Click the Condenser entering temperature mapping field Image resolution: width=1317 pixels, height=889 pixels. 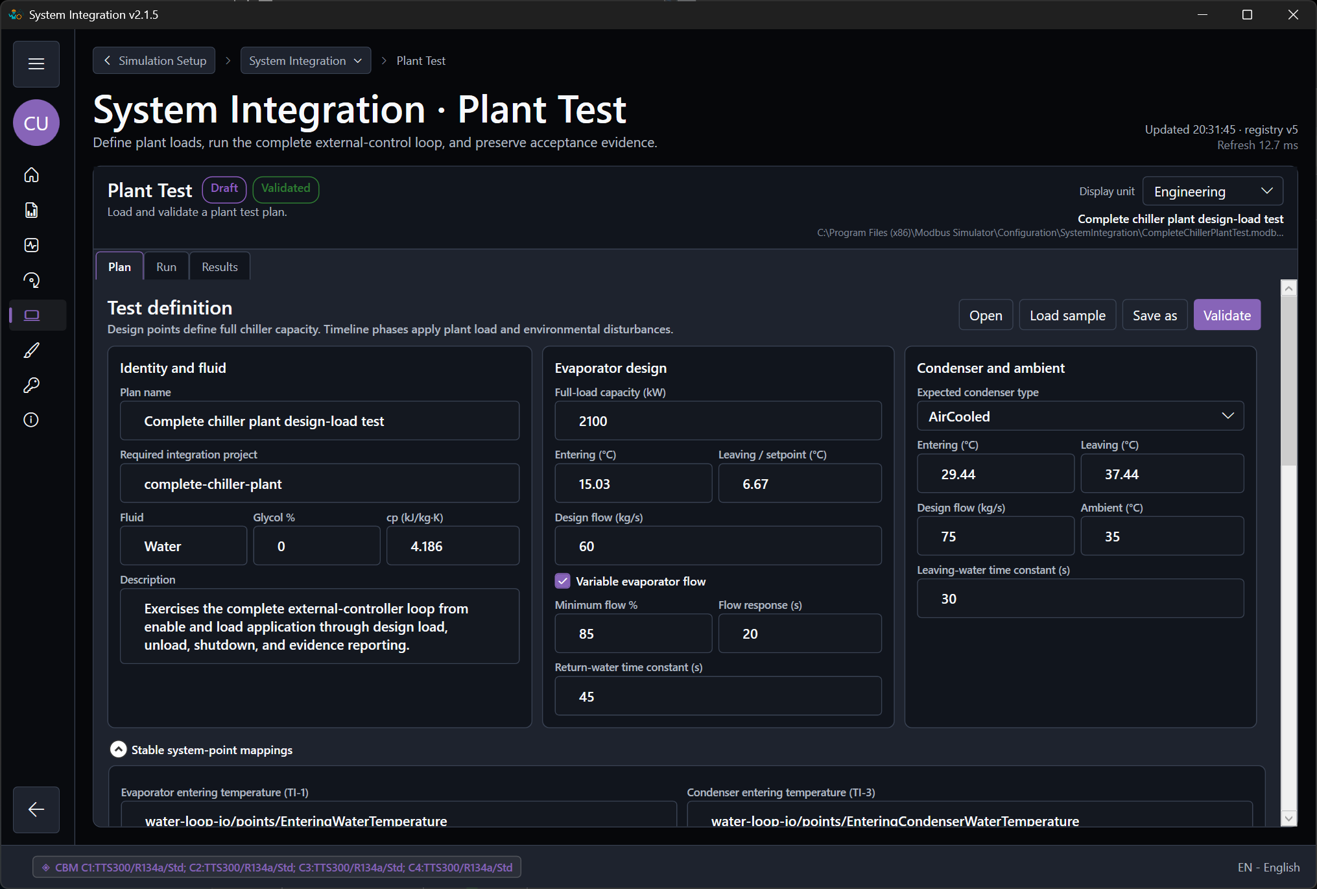970,814
